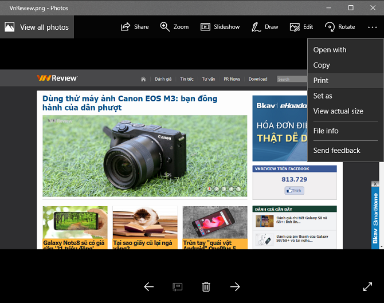384x303 pixels.
Task: Rotate the photo
Action: [x=330, y=27]
